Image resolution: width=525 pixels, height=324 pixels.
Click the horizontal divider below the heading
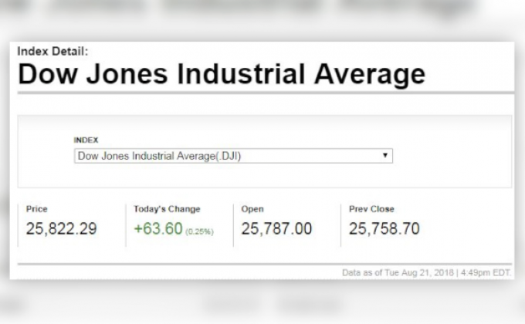(x=262, y=93)
